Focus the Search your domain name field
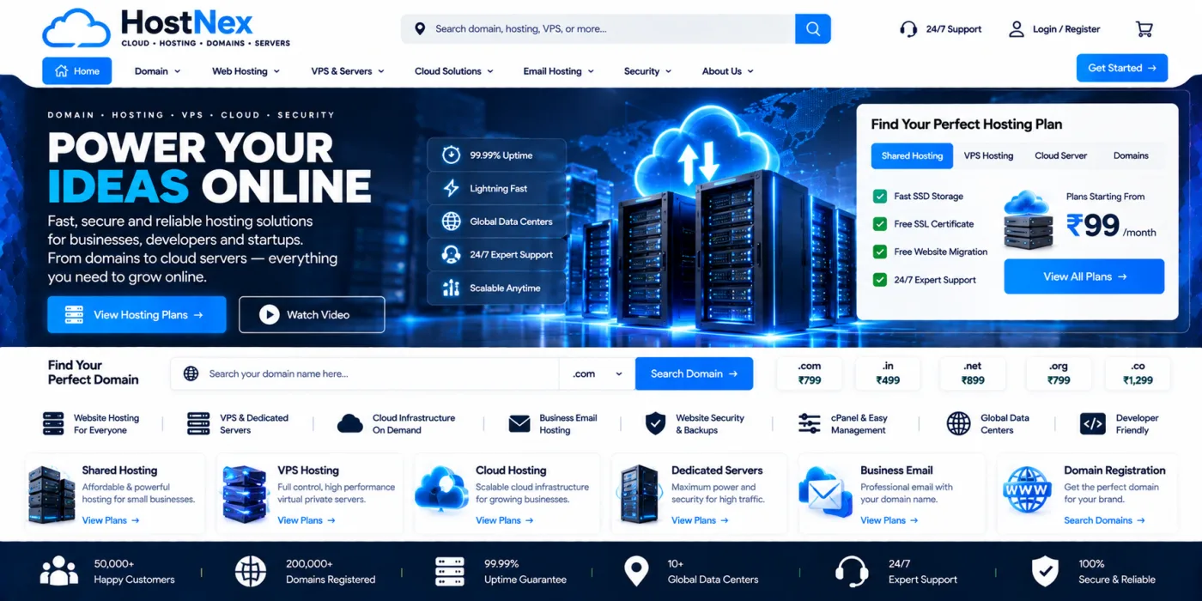Screen dimensions: 1202x601 (365, 373)
